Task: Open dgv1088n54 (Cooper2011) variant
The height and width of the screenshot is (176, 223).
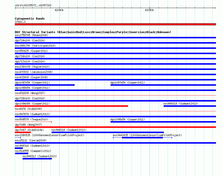Action: [x=32, y=88]
